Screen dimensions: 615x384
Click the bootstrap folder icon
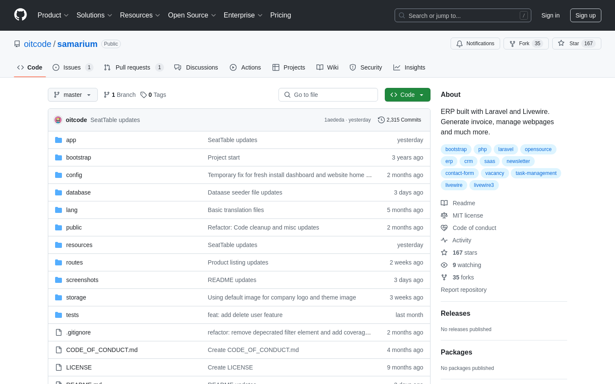[x=59, y=157]
